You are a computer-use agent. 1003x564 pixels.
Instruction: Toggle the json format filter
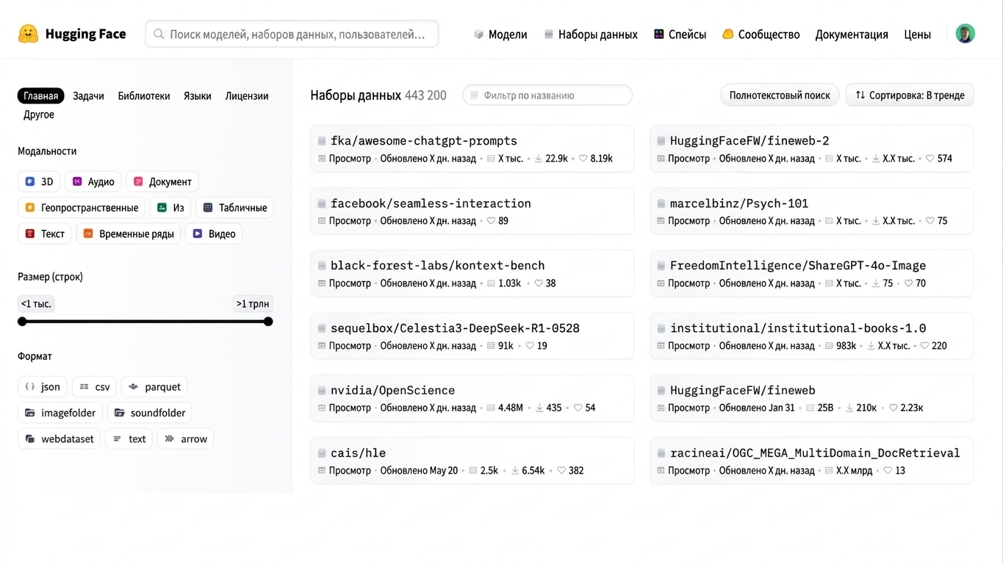pos(43,386)
